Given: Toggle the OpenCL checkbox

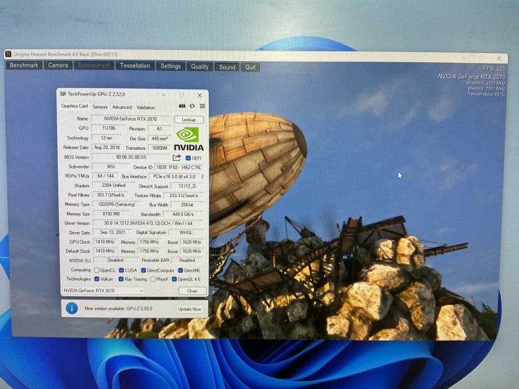Looking at the screenshot, I should [x=97, y=270].
